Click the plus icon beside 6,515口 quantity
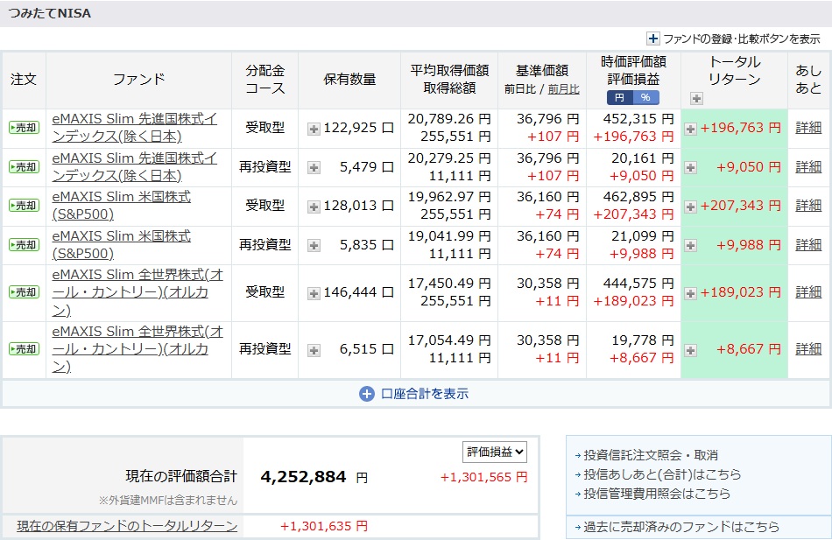832x540 pixels. pos(314,349)
